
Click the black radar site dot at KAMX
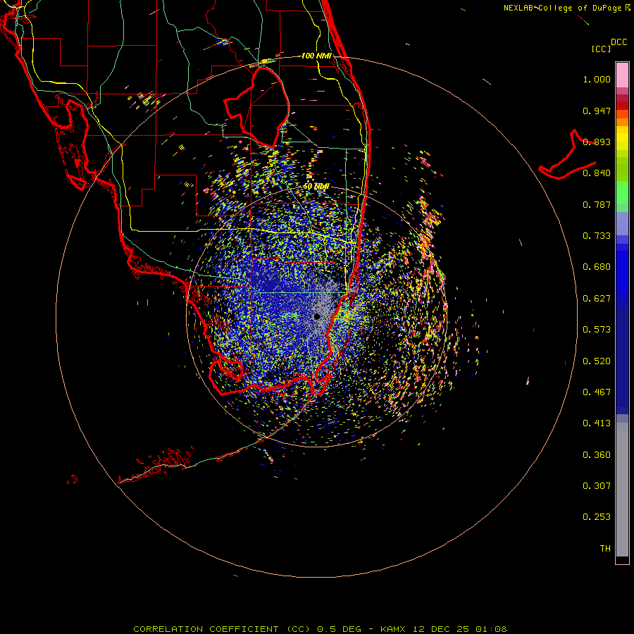(x=317, y=316)
